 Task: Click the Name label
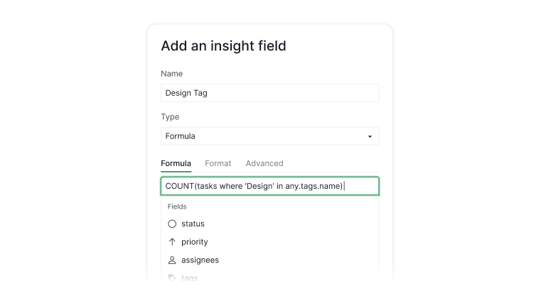pos(171,74)
